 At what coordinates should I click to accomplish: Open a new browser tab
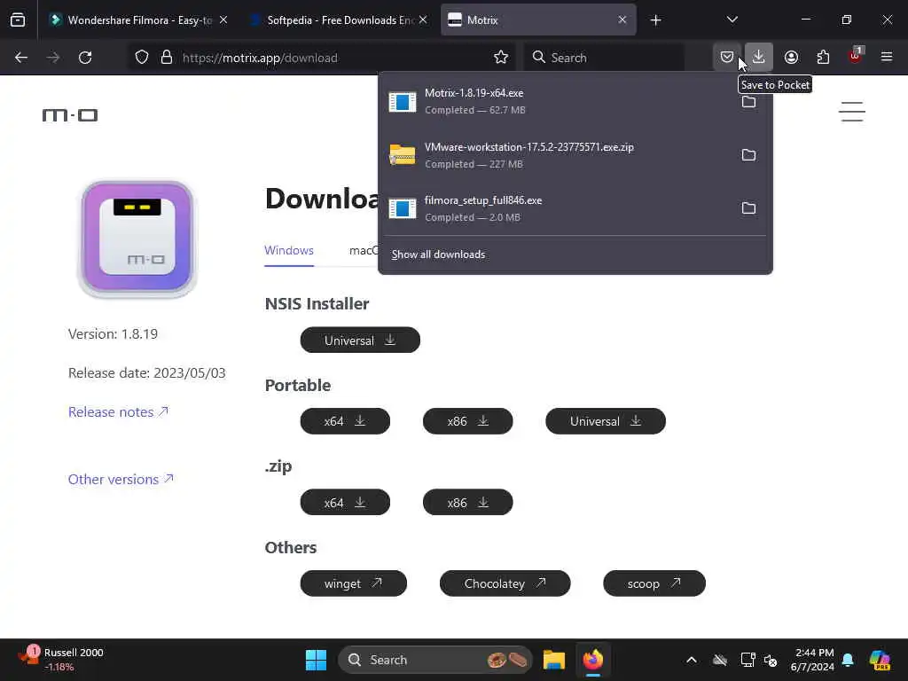[655, 20]
